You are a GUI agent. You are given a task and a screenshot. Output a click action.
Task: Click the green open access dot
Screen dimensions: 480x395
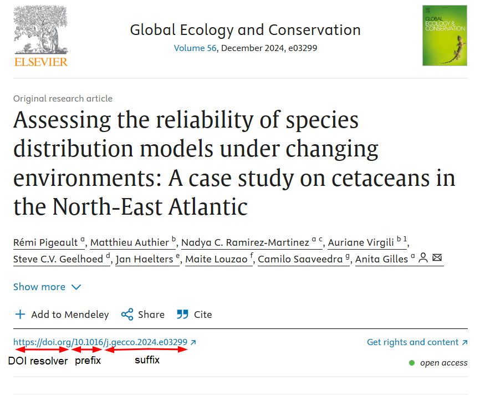pos(411,363)
